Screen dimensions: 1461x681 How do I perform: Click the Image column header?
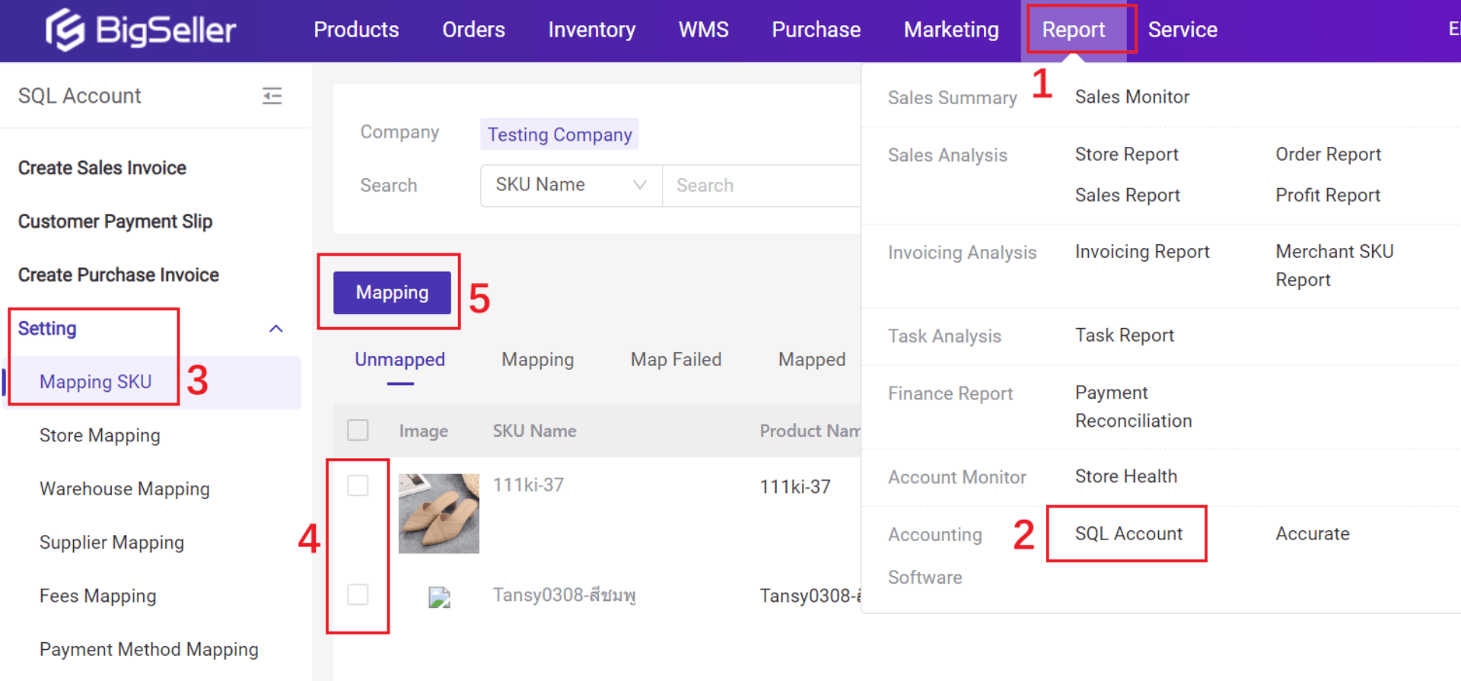pyautogui.click(x=423, y=431)
